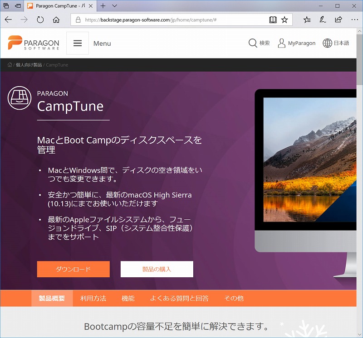Image resolution: width=363 pixels, height=338 pixels.
Task: Click the browser Forward arrow
Action: point(24,19)
